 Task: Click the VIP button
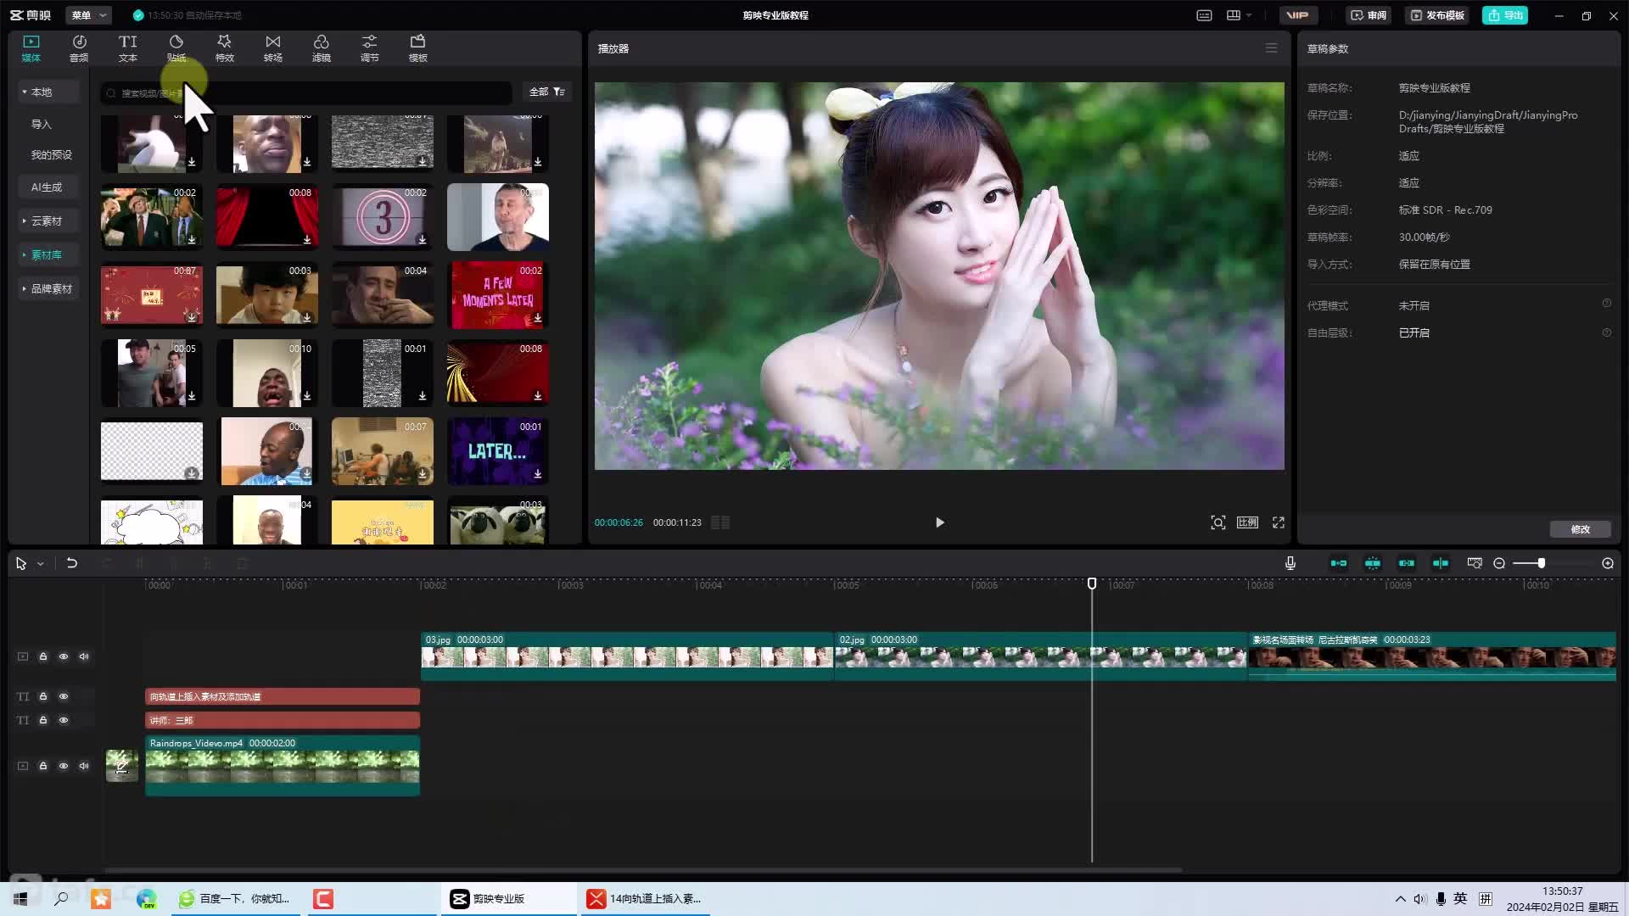tap(1297, 15)
